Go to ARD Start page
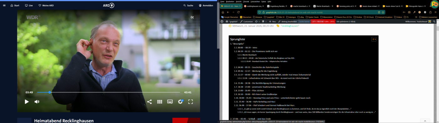 pos(15,5)
